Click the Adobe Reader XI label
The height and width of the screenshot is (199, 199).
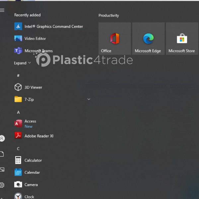[x=39, y=136]
